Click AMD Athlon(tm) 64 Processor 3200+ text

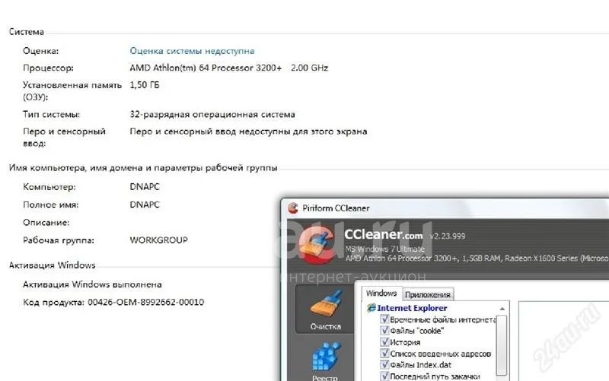(206, 68)
